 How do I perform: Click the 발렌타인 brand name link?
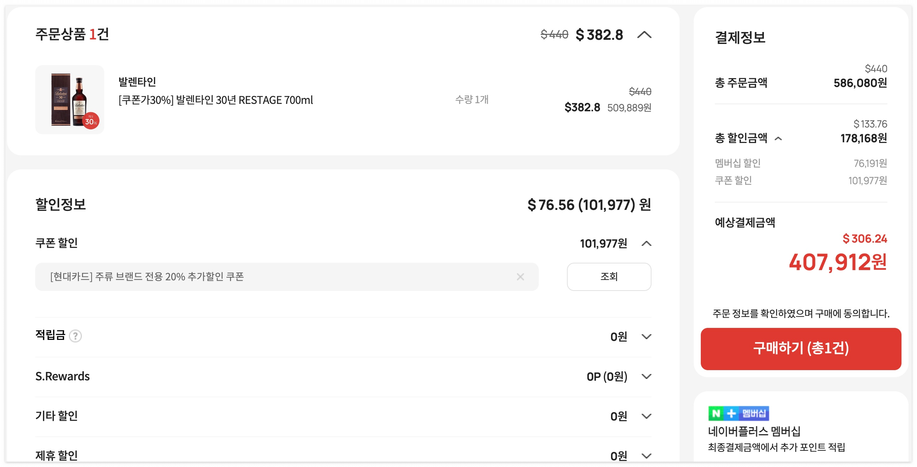(137, 82)
